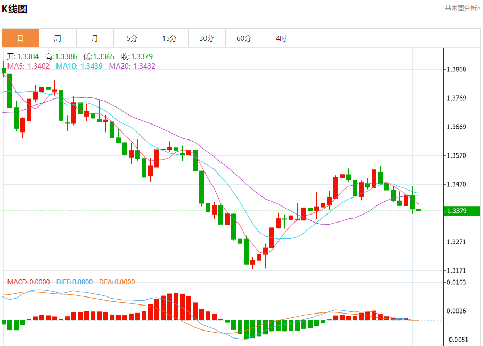Click the 1.3271 price axis label

456,242
